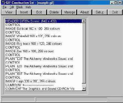Open the Help menu
This screenshot has height=103, width=123.
click(28, 7)
